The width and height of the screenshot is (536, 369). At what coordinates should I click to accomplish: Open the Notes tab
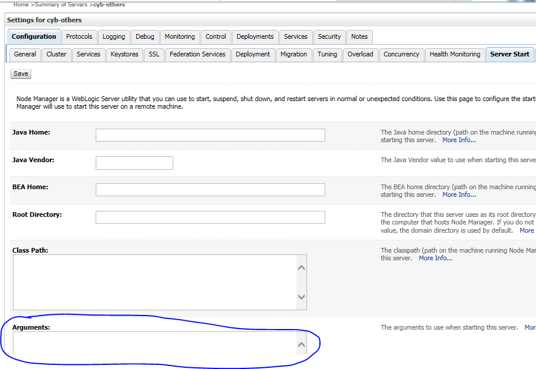coord(359,36)
